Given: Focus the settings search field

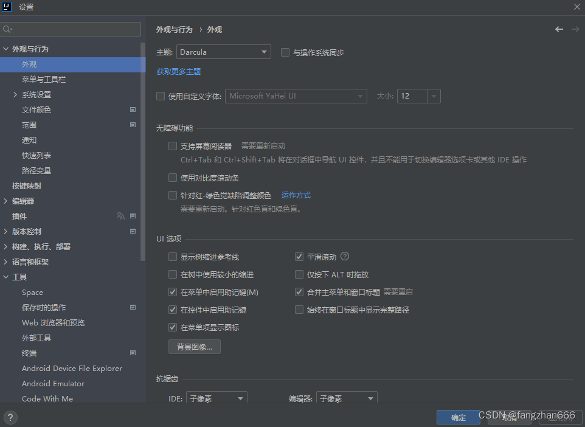Looking at the screenshot, I should pyautogui.click(x=71, y=29).
